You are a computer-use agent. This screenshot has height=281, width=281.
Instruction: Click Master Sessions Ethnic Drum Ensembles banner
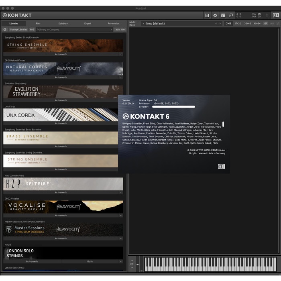[x=63, y=230]
